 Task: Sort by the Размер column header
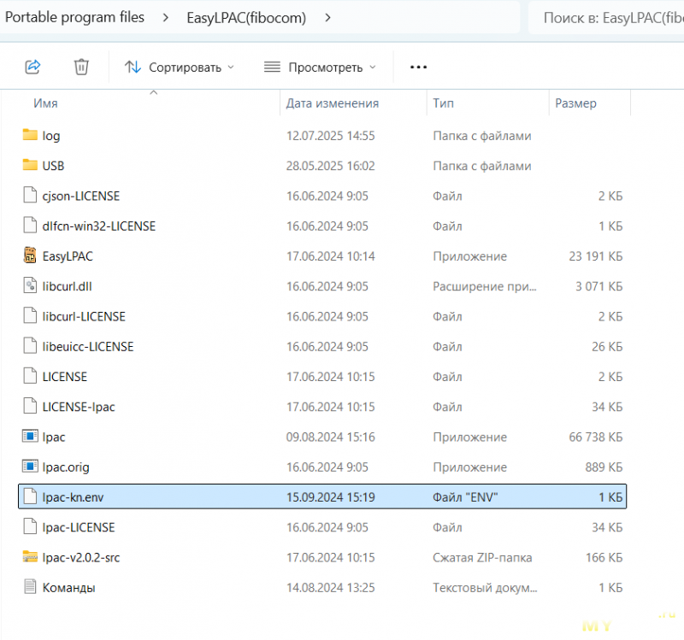point(575,103)
